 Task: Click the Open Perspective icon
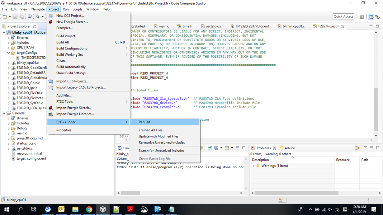[362, 17]
